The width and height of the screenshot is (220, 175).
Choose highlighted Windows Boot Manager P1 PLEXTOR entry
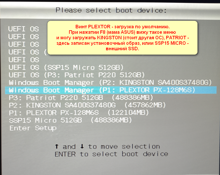click(x=111, y=90)
